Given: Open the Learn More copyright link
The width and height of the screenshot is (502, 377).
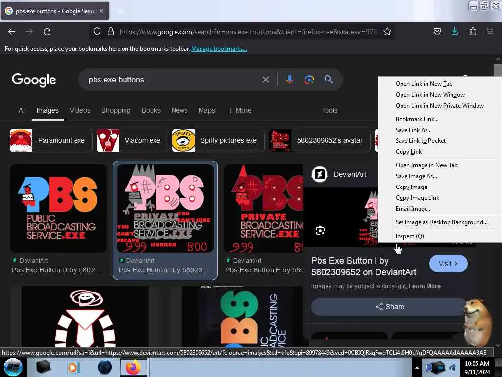Looking at the screenshot, I should pos(425,286).
